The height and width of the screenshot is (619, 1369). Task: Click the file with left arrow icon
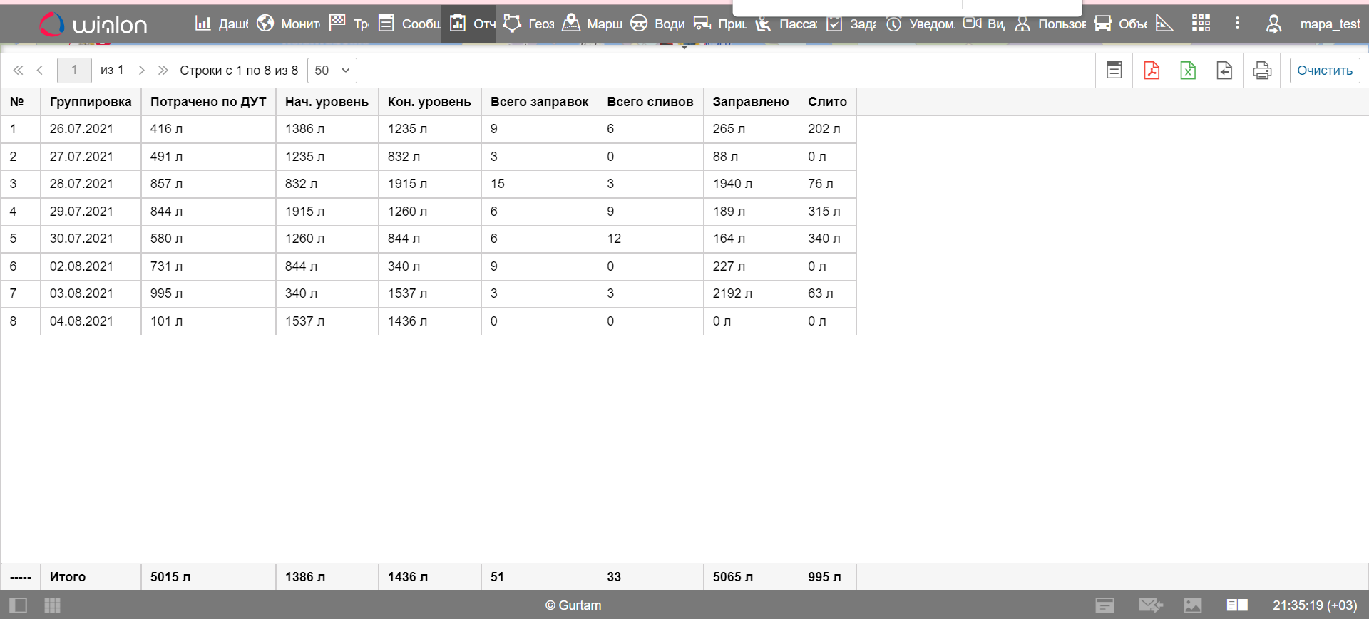pos(1224,71)
